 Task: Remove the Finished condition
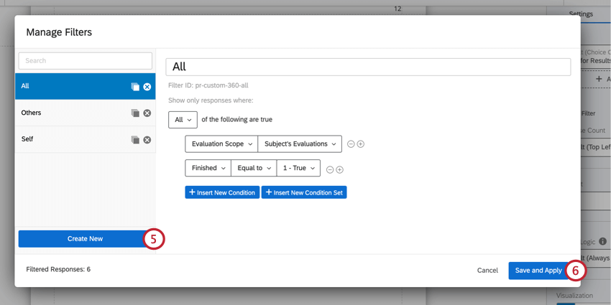(x=330, y=169)
